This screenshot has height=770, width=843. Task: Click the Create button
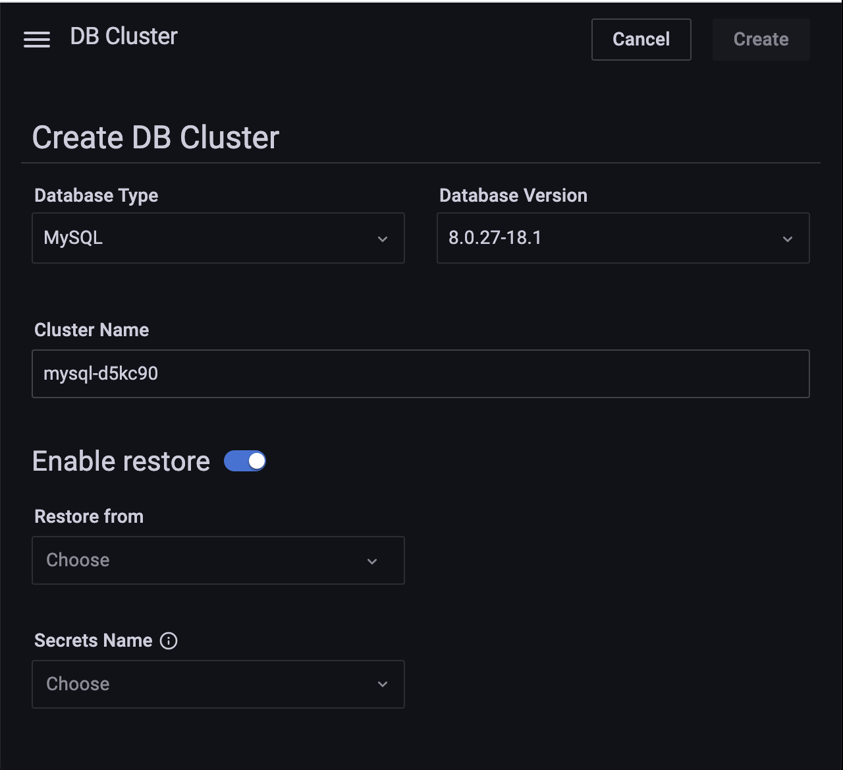[761, 40]
